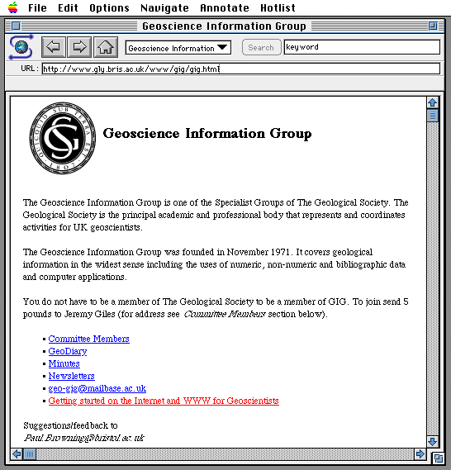Image resolution: width=451 pixels, height=470 pixels.
Task: Click the vertical scrollbar down arrow
Action: click(x=433, y=442)
